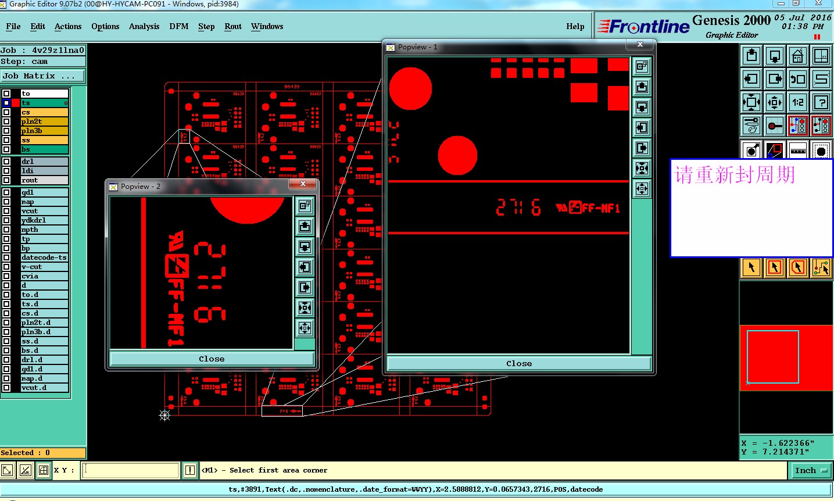
Task: Select the polygon area select tool
Action: 798,267
